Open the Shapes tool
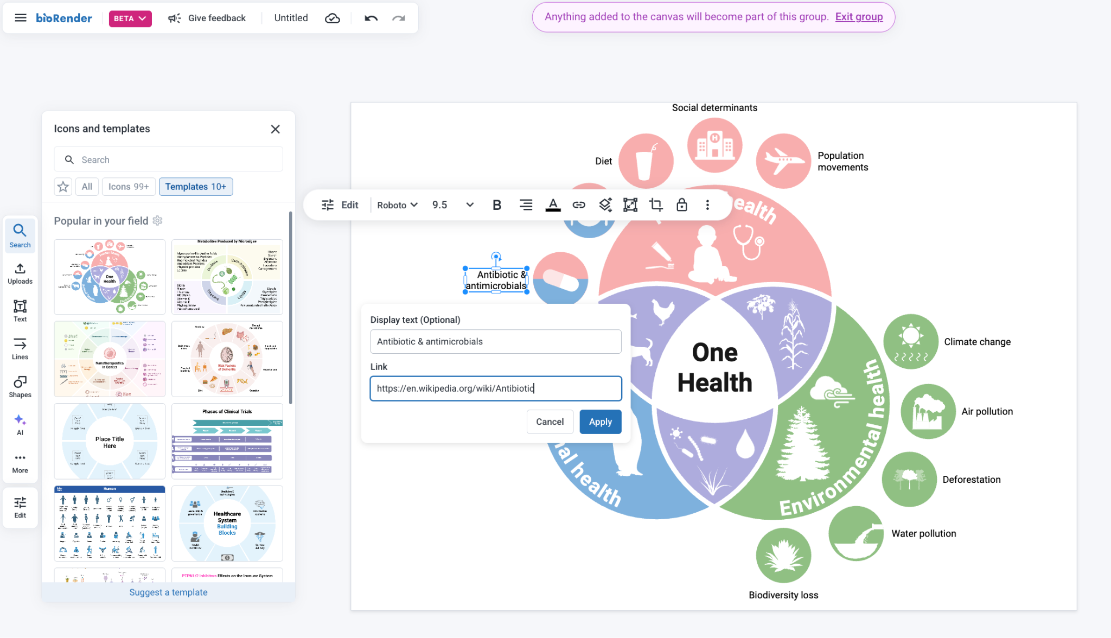Screen dimensions: 1111x638 [20, 387]
